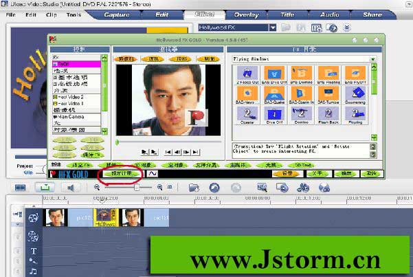Open the Edit menu in menu bar
The width and height of the screenshot is (413, 277).
31,14
